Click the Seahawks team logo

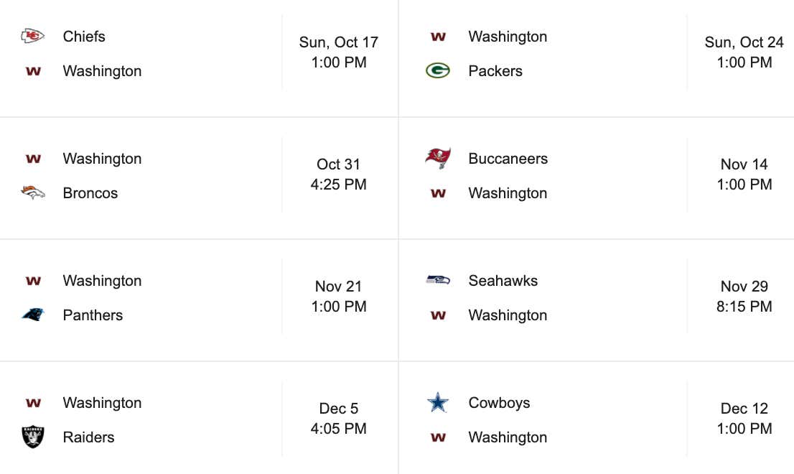click(438, 280)
